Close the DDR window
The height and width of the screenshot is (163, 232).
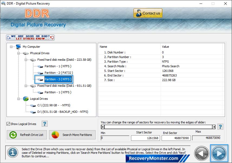(225, 4)
